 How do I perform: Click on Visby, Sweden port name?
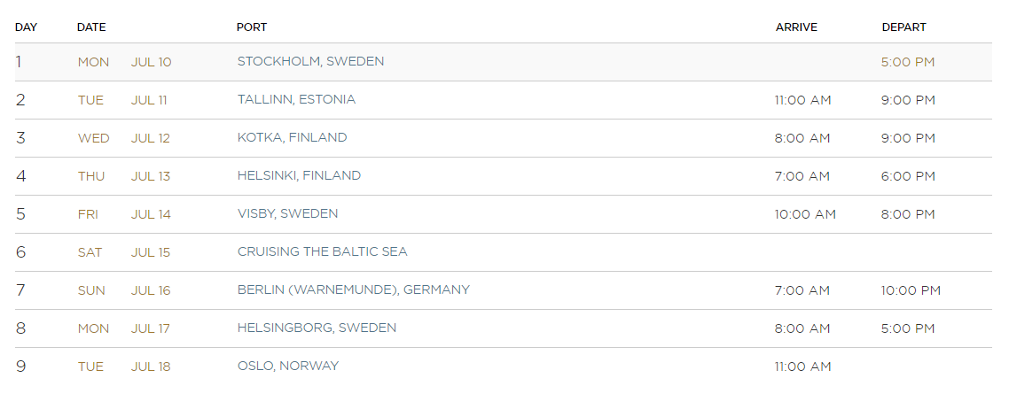[x=287, y=213]
